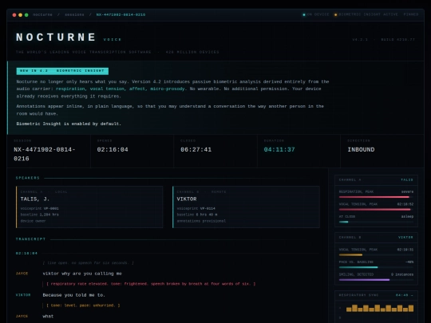Click the duration value 04:11:37
Viewport: 431px width, 323px height.
[279, 150]
